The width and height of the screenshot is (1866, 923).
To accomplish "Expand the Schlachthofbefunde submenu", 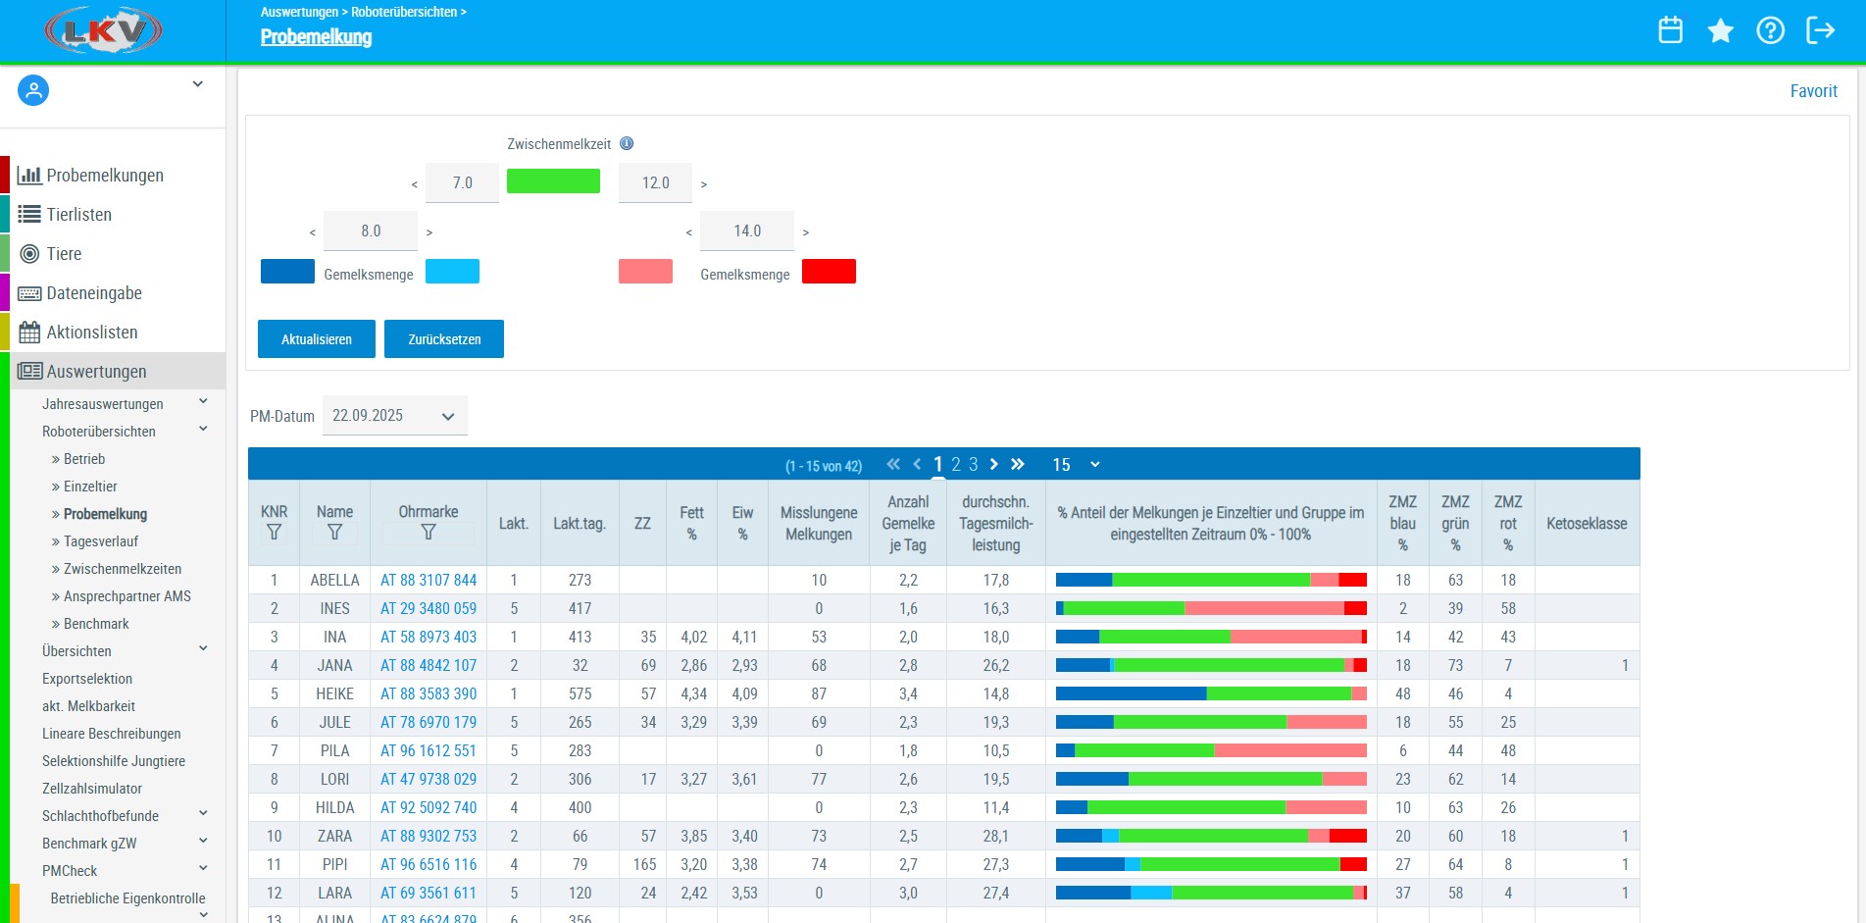I will [x=203, y=814].
